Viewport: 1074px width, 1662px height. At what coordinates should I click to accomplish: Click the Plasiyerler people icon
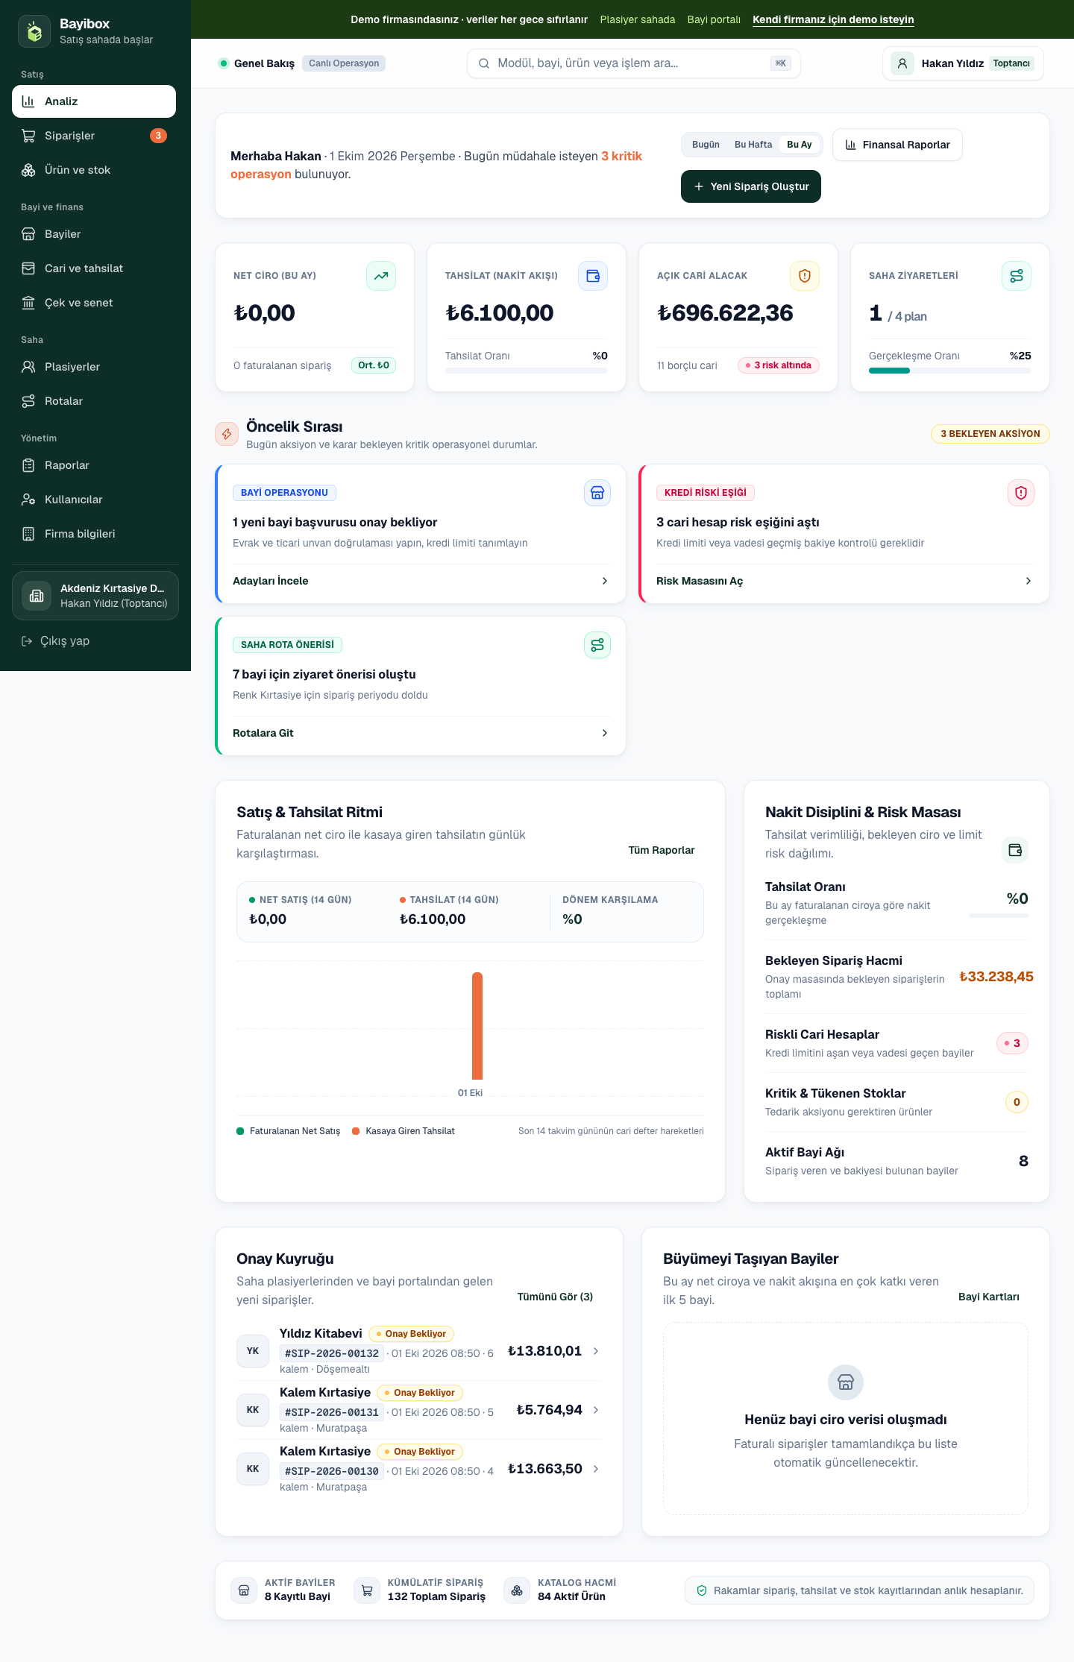click(28, 367)
